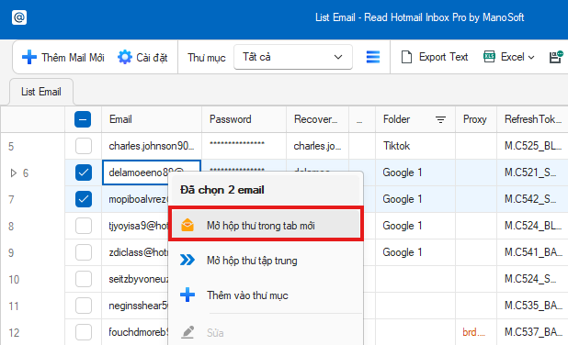Click the Export Text button
Image resolution: width=568 pixels, height=345 pixels.
(435, 57)
